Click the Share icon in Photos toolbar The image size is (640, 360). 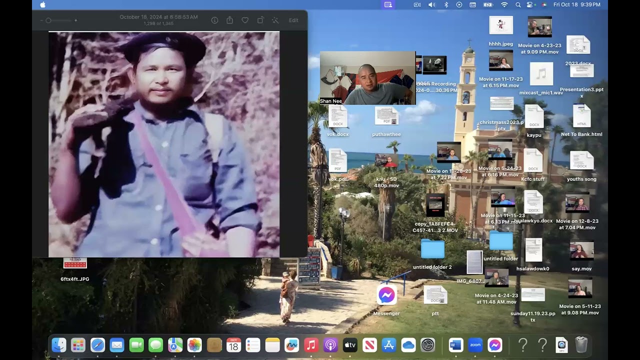pos(230,20)
